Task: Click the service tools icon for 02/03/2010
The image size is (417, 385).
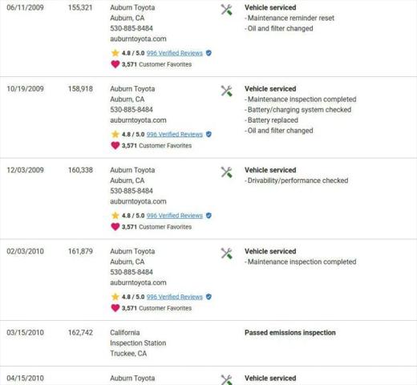Action: tap(226, 253)
